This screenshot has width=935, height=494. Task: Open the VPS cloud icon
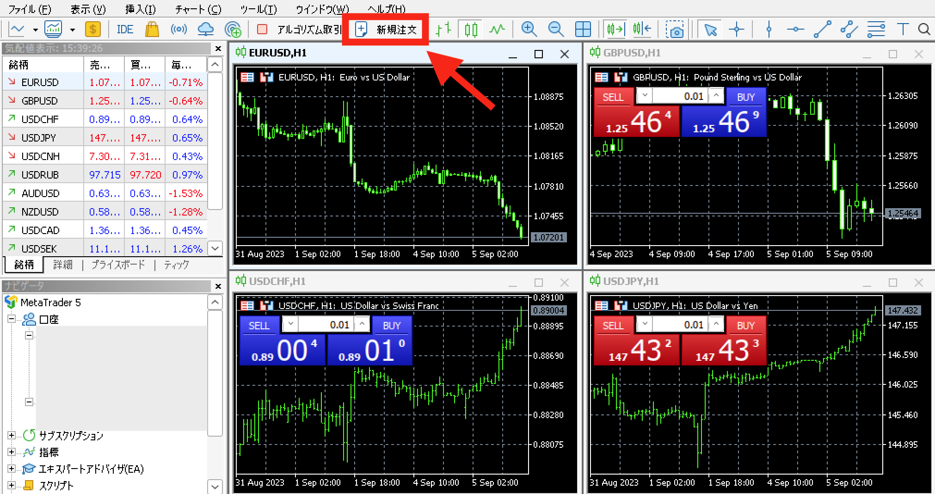(x=205, y=30)
